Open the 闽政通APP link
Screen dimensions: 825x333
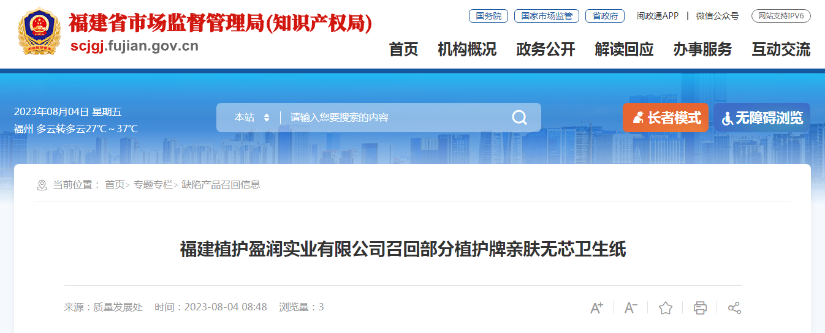(x=657, y=16)
